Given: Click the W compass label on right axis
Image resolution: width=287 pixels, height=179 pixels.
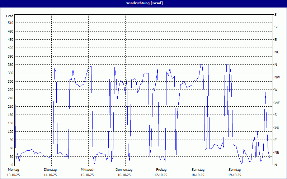Looking at the screenshot, I should pyautogui.click(x=276, y=90).
